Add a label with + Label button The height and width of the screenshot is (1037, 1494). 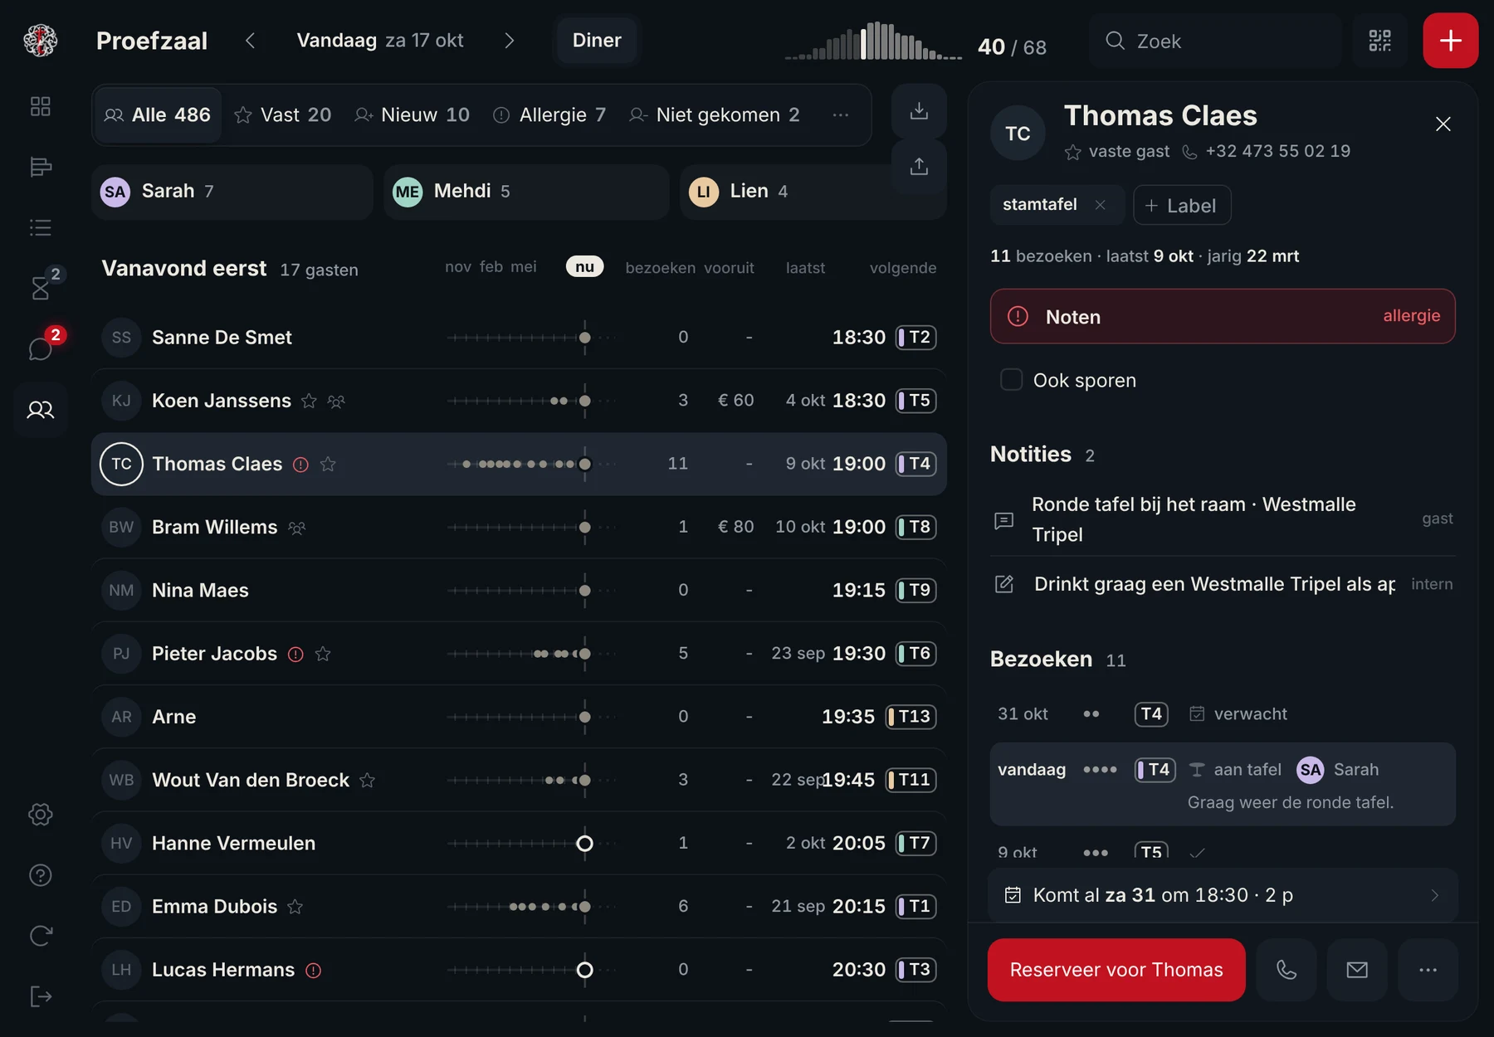tap(1182, 205)
